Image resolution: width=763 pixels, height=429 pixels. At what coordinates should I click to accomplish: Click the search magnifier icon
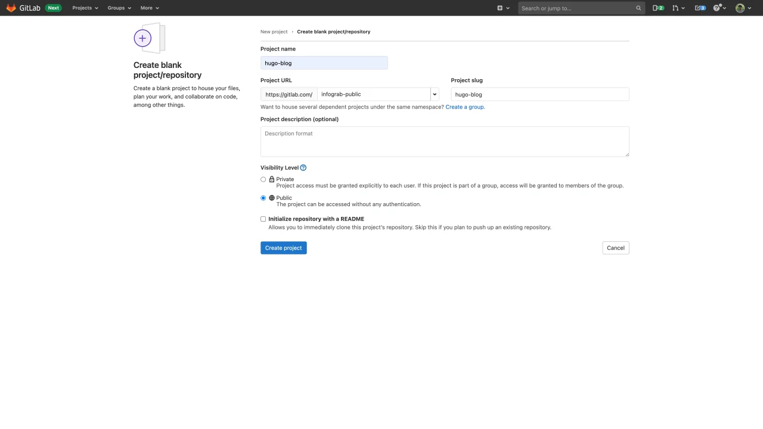pyautogui.click(x=638, y=8)
